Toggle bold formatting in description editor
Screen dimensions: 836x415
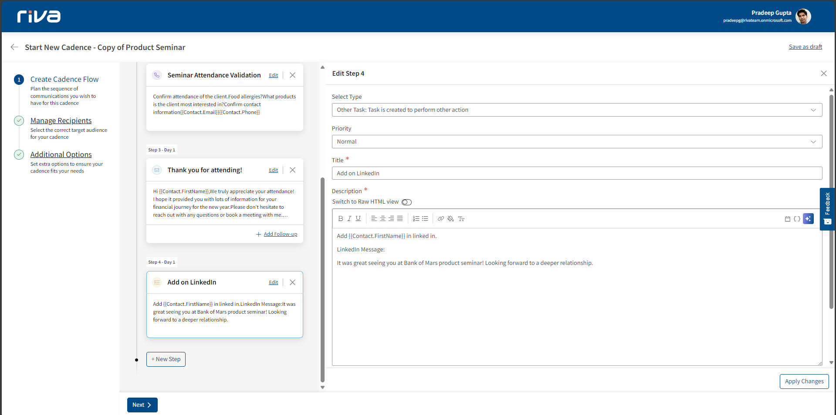click(341, 219)
